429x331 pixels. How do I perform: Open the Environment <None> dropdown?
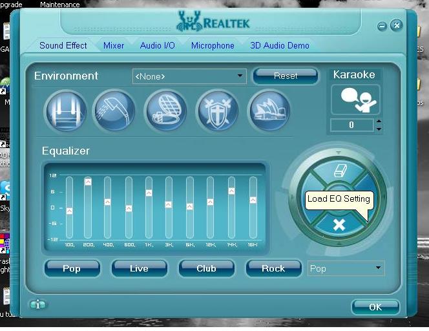[189, 76]
